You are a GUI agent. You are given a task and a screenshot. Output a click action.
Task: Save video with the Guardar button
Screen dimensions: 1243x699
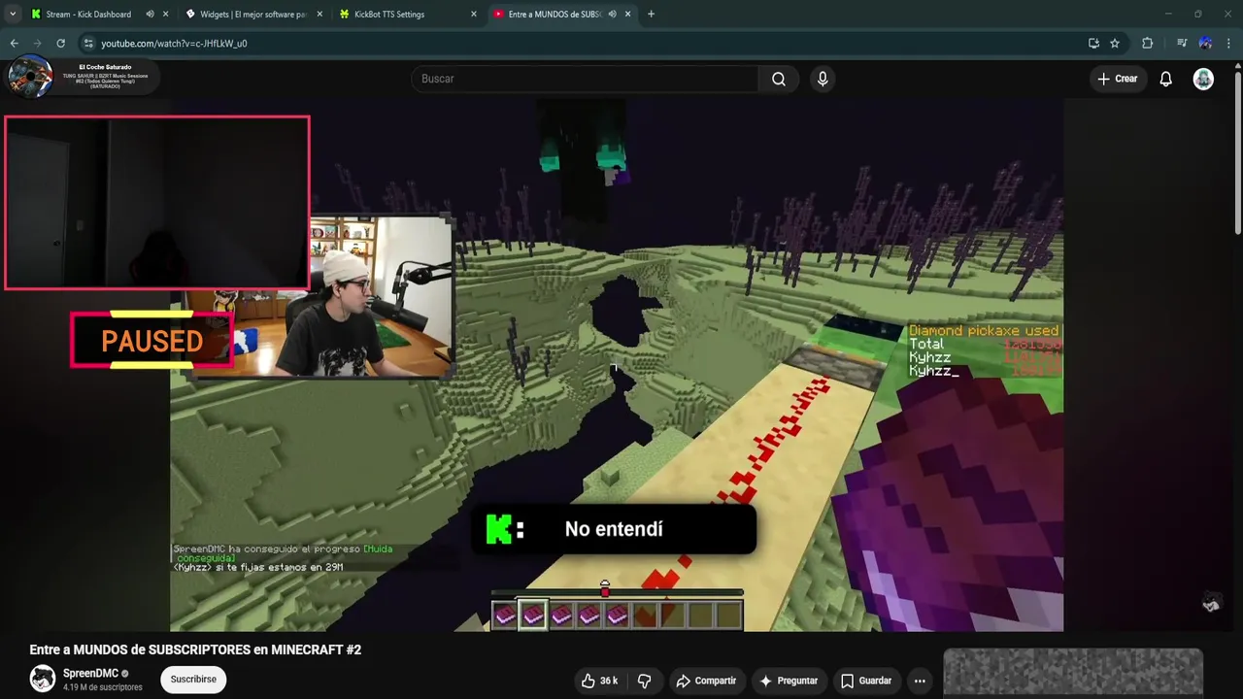coord(866,681)
